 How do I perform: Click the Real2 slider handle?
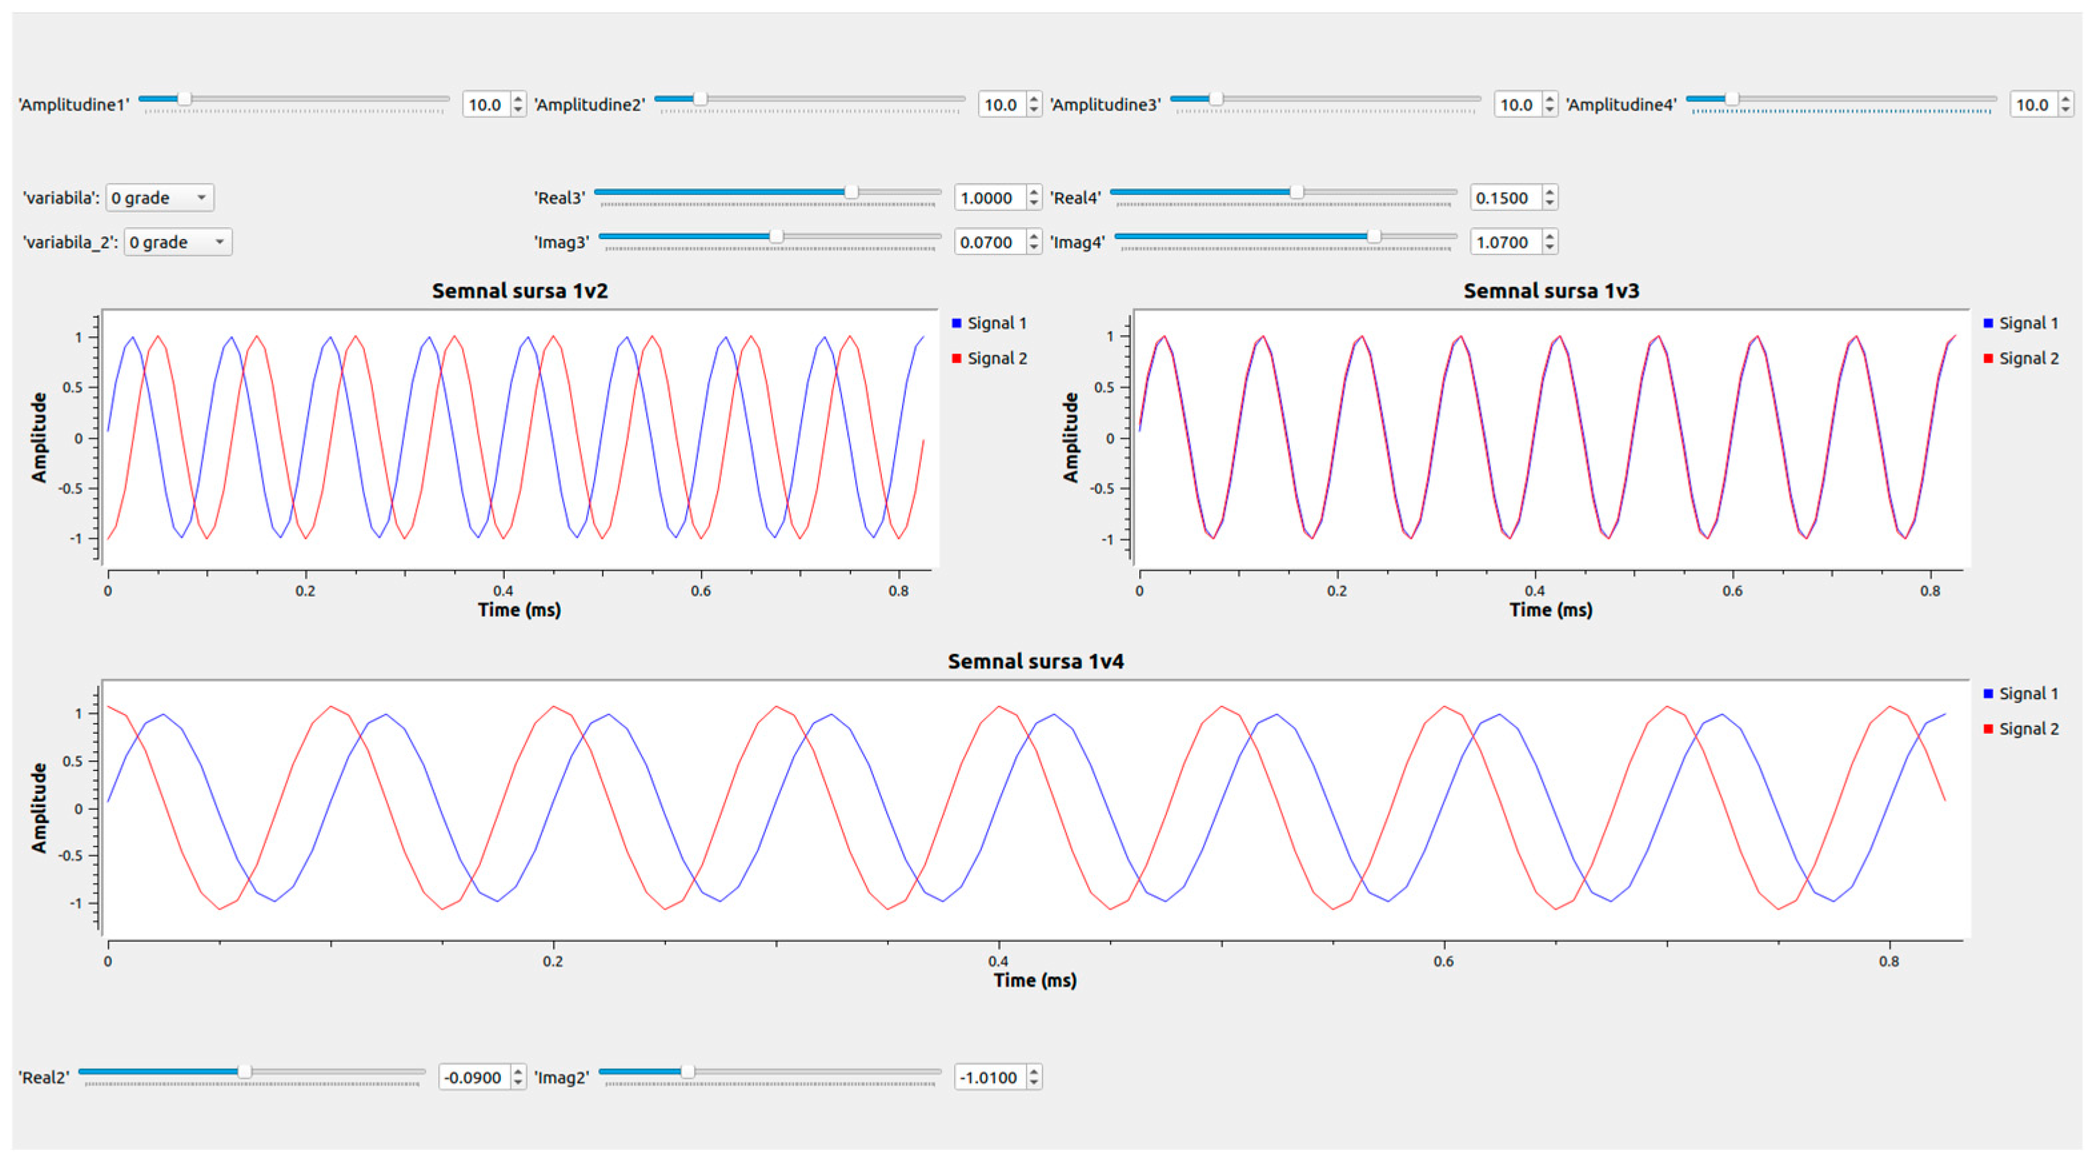pos(245,1071)
